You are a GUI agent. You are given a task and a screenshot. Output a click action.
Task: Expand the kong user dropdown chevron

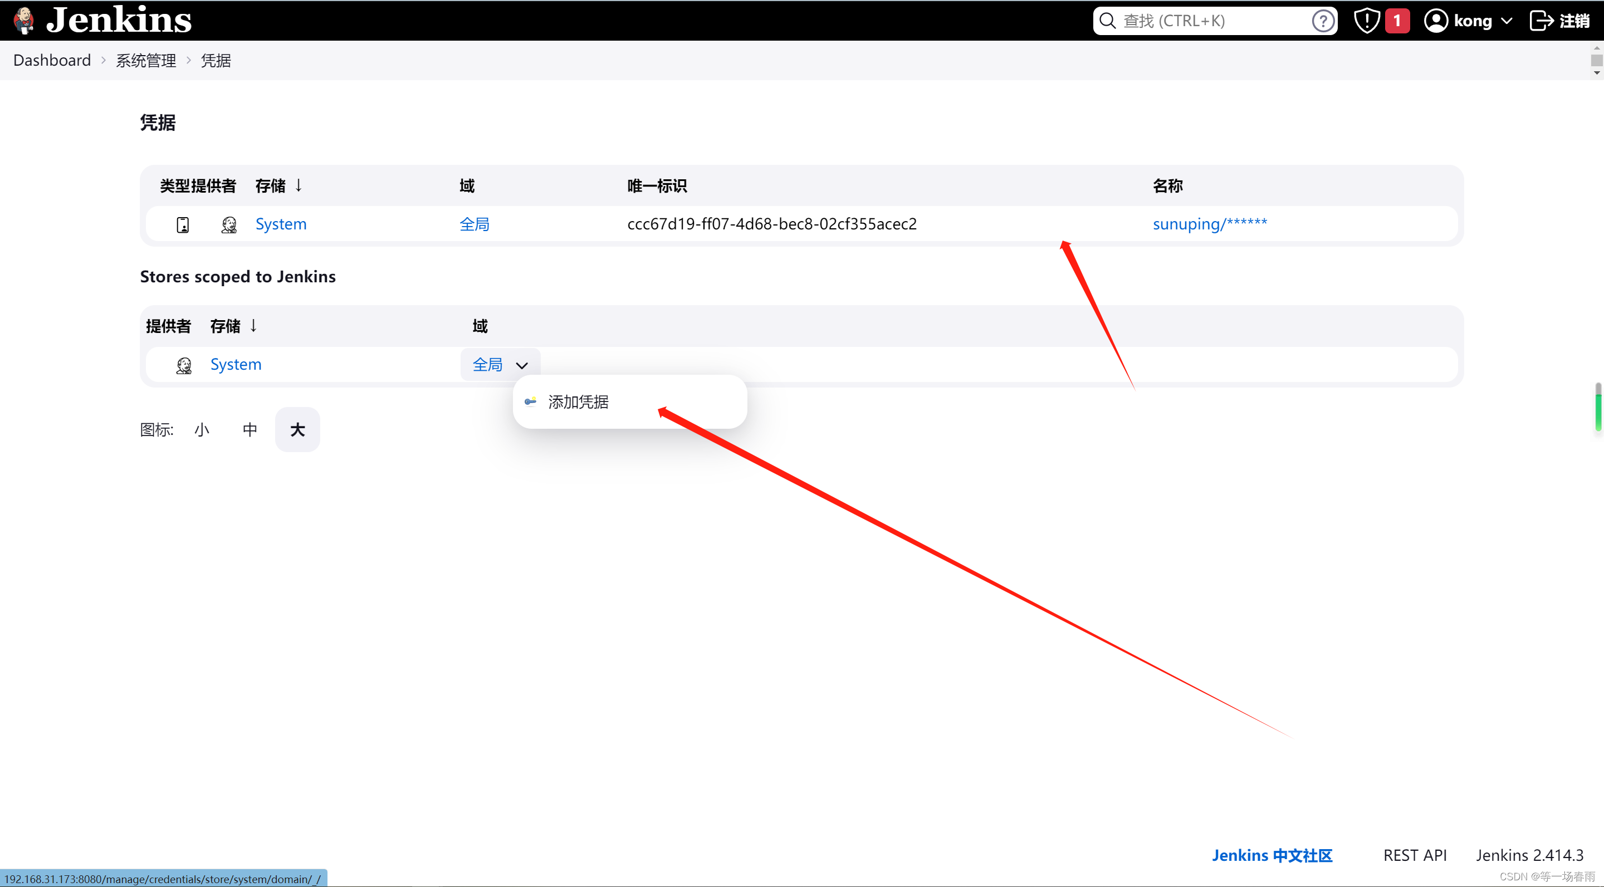pyautogui.click(x=1506, y=21)
